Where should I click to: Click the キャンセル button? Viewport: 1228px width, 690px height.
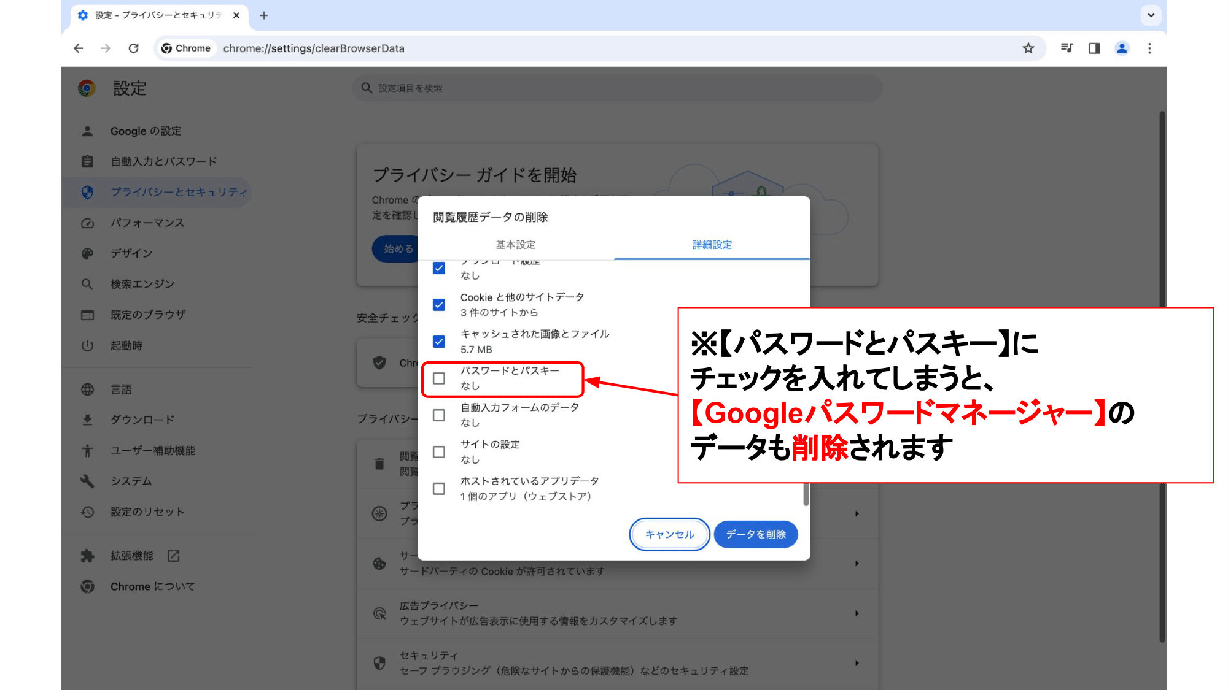669,534
